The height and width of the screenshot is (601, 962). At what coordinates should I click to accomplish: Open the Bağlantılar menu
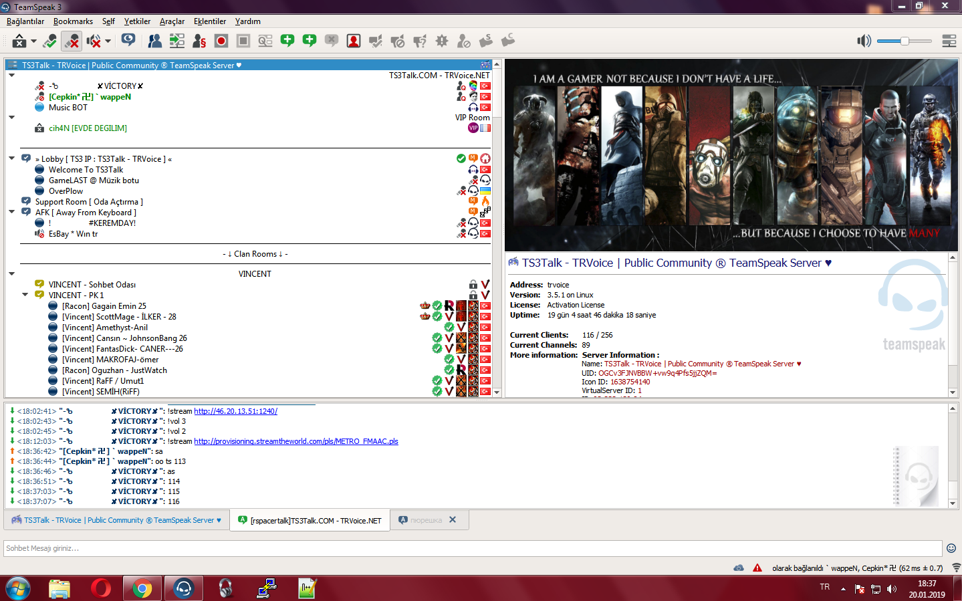click(25, 21)
